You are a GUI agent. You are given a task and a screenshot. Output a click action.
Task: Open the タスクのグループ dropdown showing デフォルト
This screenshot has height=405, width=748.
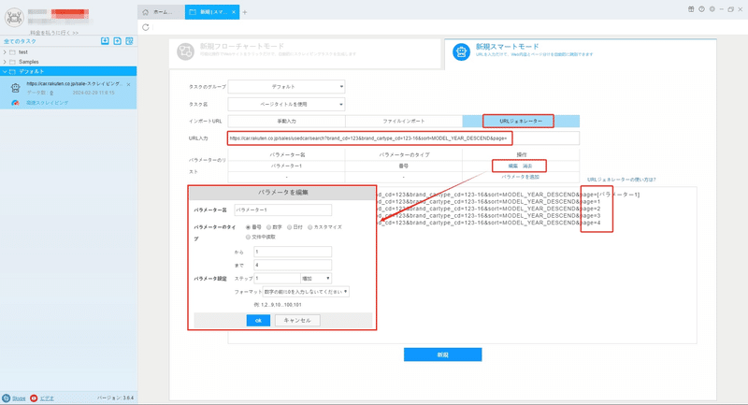(x=286, y=87)
